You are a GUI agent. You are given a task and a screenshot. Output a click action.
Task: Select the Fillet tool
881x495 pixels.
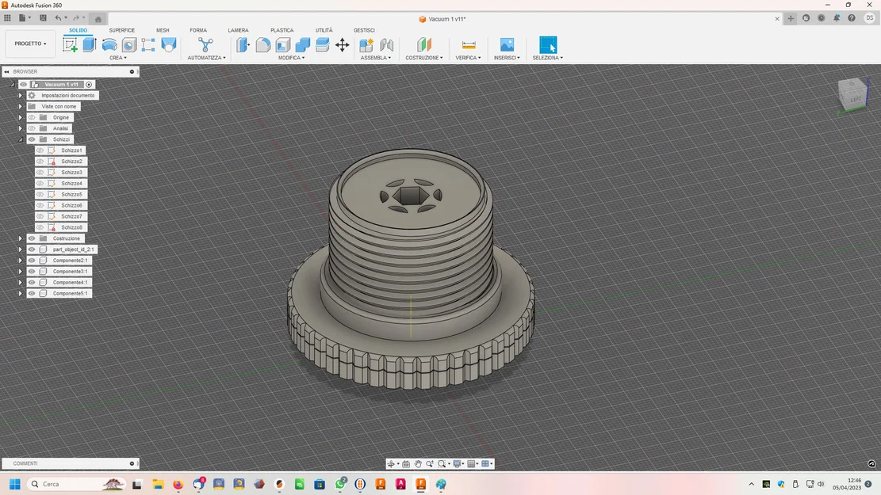point(263,45)
